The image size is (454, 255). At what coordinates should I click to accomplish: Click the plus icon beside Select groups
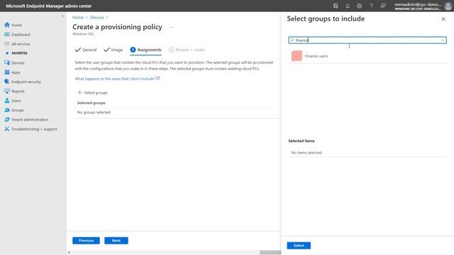click(x=79, y=92)
